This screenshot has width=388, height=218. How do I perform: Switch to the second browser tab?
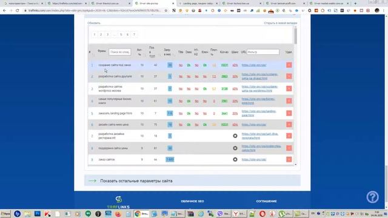pyautogui.click(x=67, y=4)
